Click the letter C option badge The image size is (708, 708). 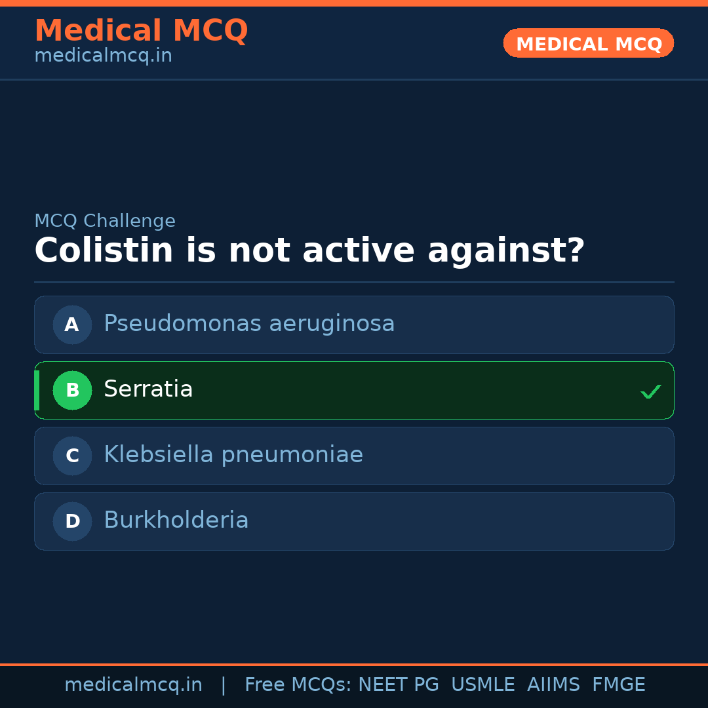point(72,456)
